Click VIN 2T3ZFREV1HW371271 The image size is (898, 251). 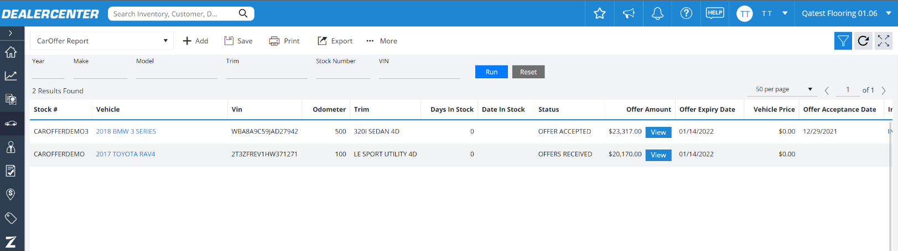tap(264, 154)
